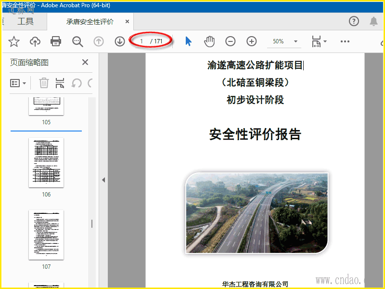
Task: Click the highway photo on cover page
Action: coord(257,213)
